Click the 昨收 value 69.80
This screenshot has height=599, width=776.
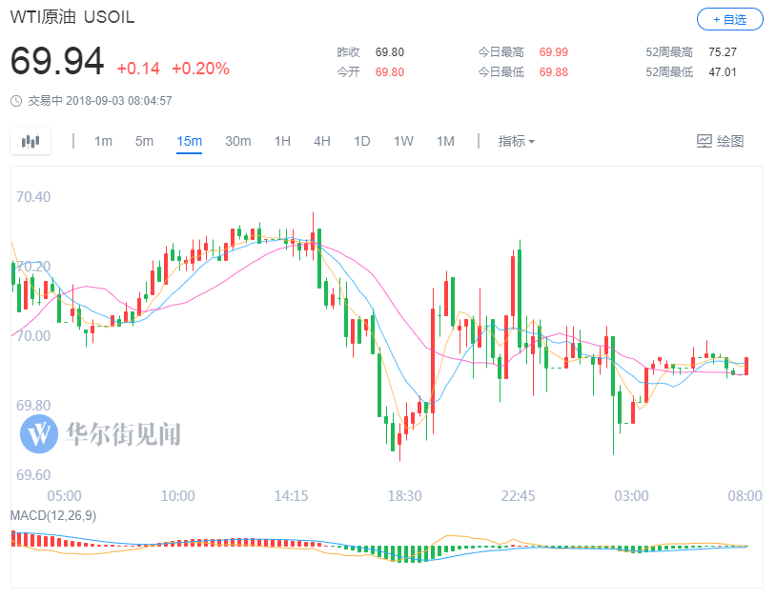pos(390,52)
